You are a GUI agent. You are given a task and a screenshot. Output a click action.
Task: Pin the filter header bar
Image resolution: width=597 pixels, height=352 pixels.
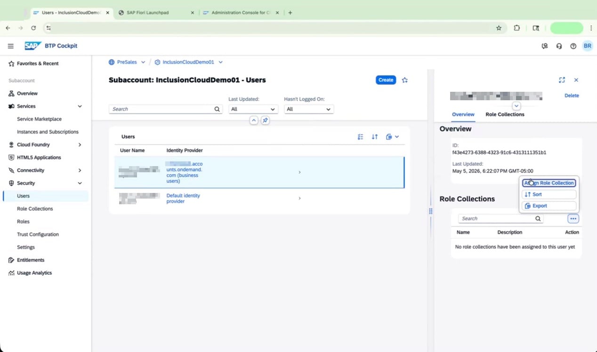(265, 120)
